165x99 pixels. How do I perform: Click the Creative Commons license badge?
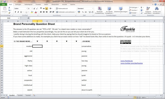tap(125, 42)
